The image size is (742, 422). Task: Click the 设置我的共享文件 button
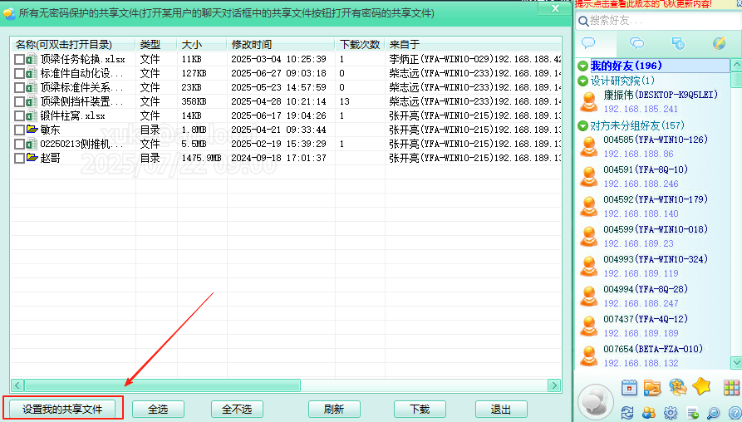[x=63, y=409]
